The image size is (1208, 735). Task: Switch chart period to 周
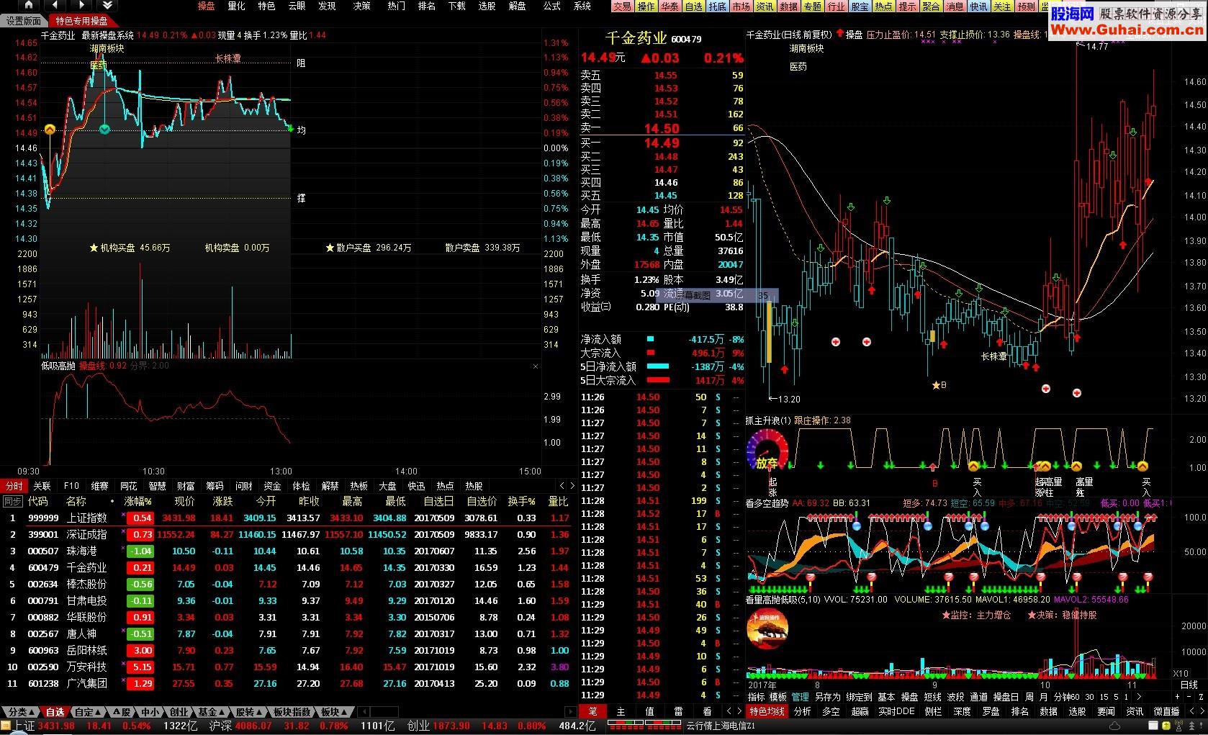pyautogui.click(x=1029, y=697)
